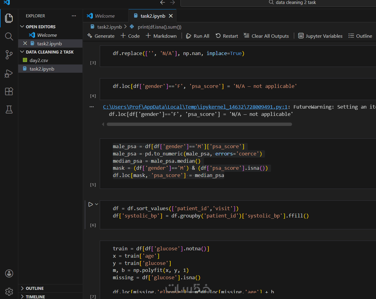This screenshot has height=299, width=376.
Task: Open Run and Debug view
Action: pos(9,73)
